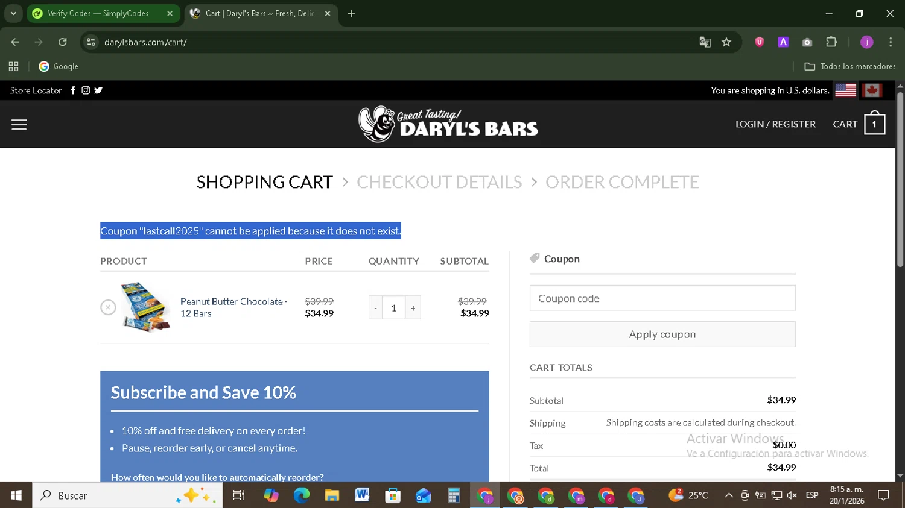905x508 pixels.
Task: Open the Login / Register link
Action: [x=775, y=124]
